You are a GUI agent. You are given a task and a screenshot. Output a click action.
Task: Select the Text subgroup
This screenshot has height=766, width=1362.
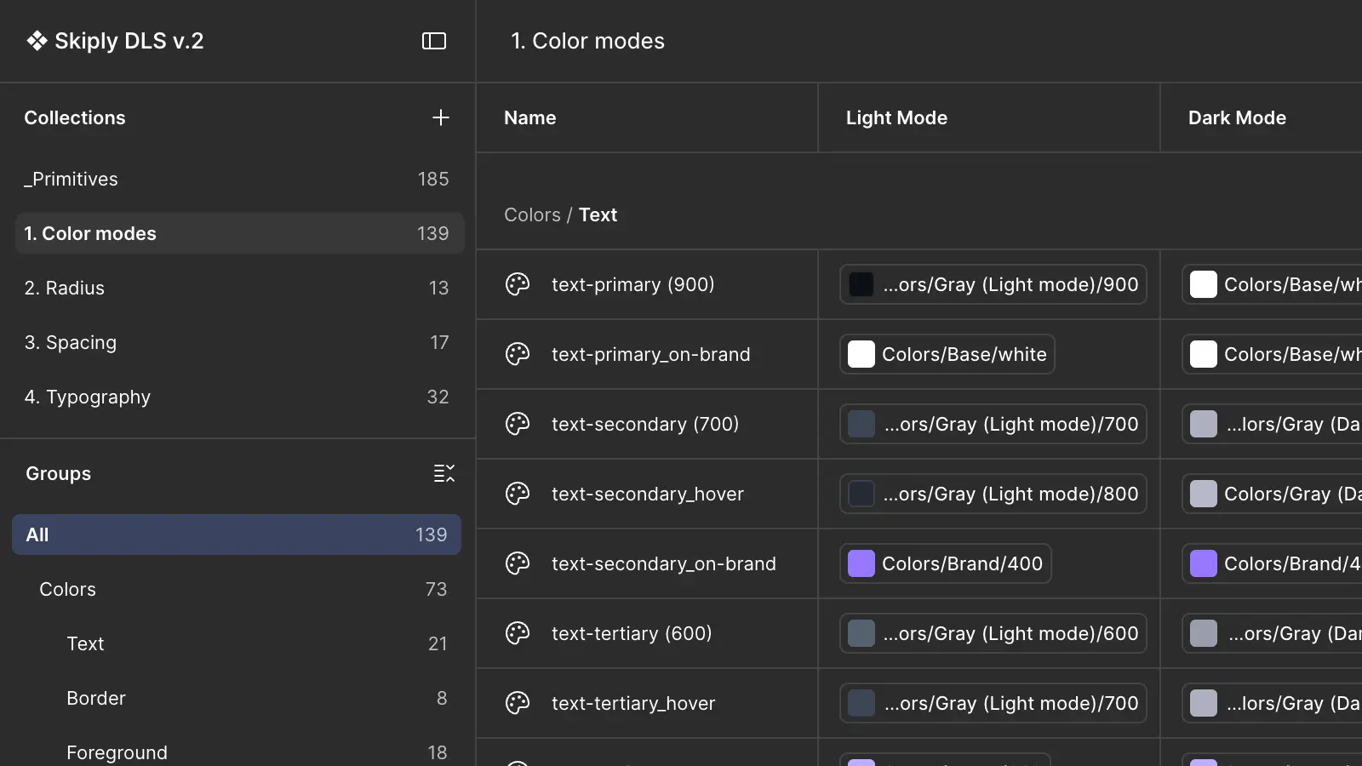click(237, 643)
